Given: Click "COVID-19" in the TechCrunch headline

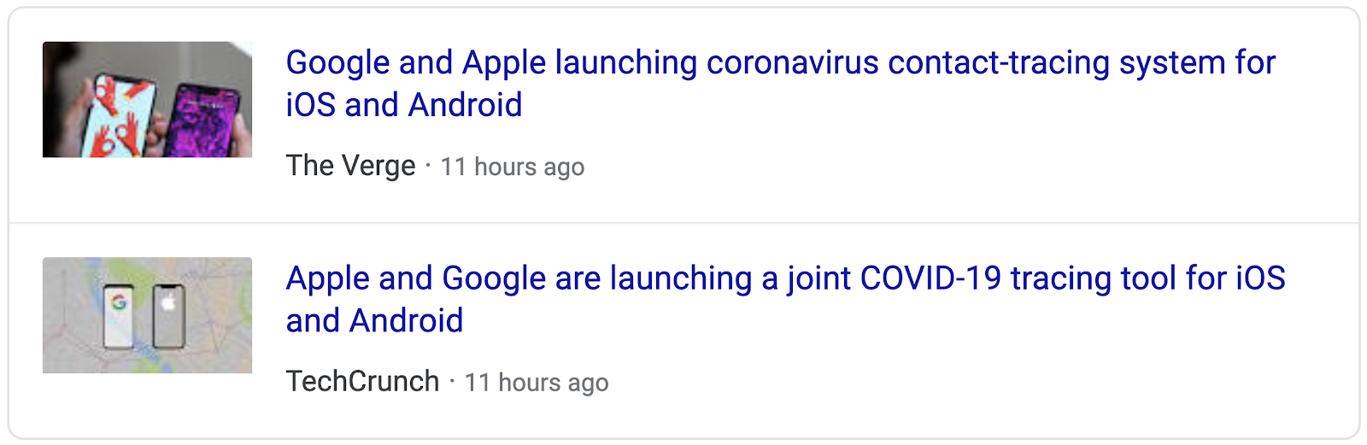Looking at the screenshot, I should [x=930, y=278].
